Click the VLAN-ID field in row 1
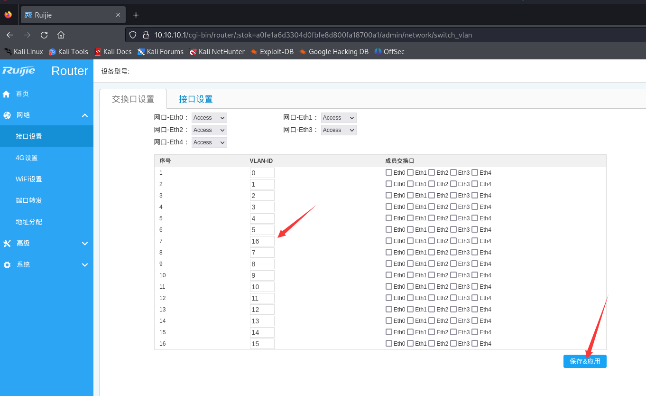The width and height of the screenshot is (646, 396). click(262, 173)
